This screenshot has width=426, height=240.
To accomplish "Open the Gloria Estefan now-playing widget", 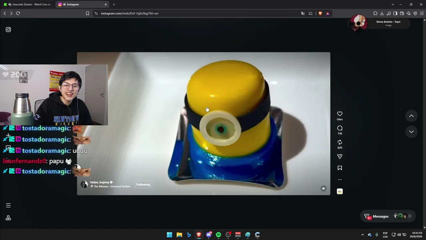I will click(x=379, y=23).
